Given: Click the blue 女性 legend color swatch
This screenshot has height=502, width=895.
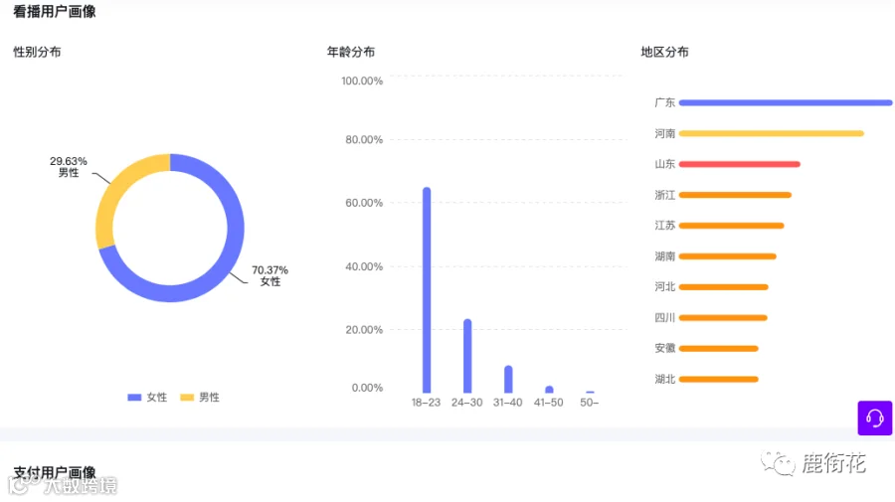Looking at the screenshot, I should pyautogui.click(x=134, y=397).
